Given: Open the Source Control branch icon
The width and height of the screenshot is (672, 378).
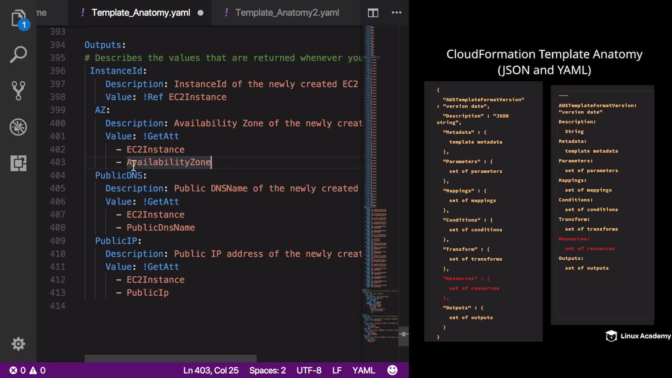Looking at the screenshot, I should pos(18,91).
